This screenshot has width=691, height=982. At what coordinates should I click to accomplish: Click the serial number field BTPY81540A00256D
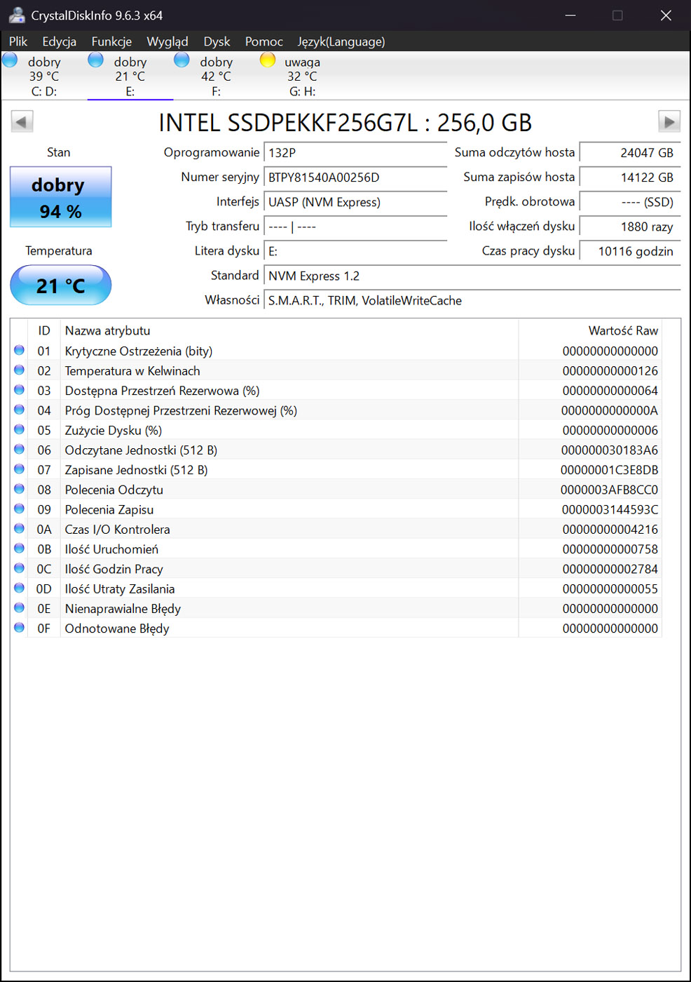click(x=355, y=177)
